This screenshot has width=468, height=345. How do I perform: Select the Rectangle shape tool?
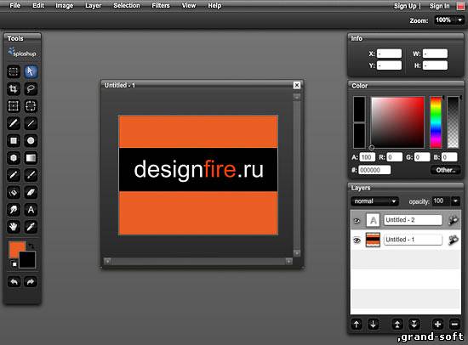coord(14,140)
